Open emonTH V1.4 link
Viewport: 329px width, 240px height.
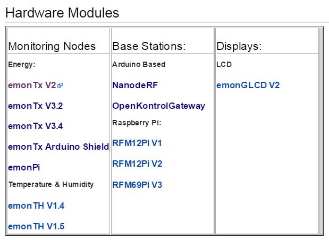(x=36, y=206)
